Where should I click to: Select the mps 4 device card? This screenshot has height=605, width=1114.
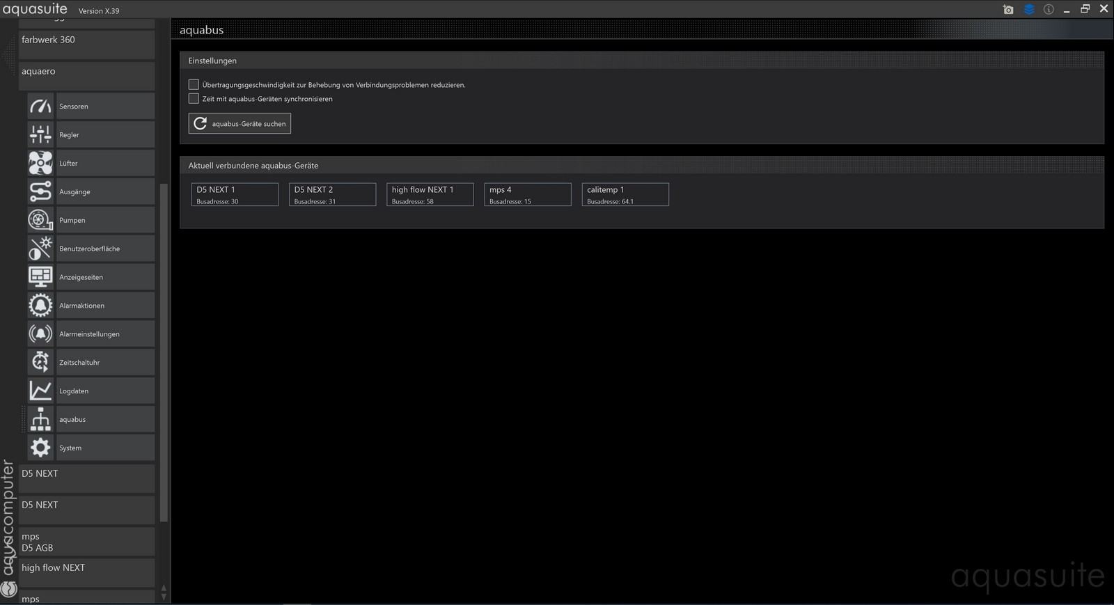tap(528, 194)
